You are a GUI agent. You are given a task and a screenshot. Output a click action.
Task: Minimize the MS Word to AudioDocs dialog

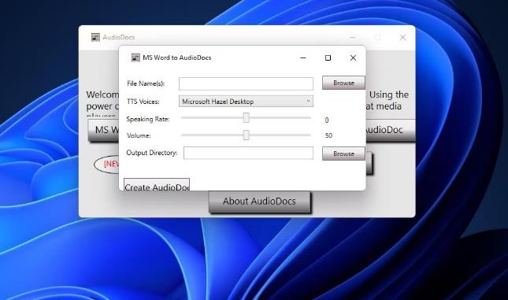click(x=303, y=57)
